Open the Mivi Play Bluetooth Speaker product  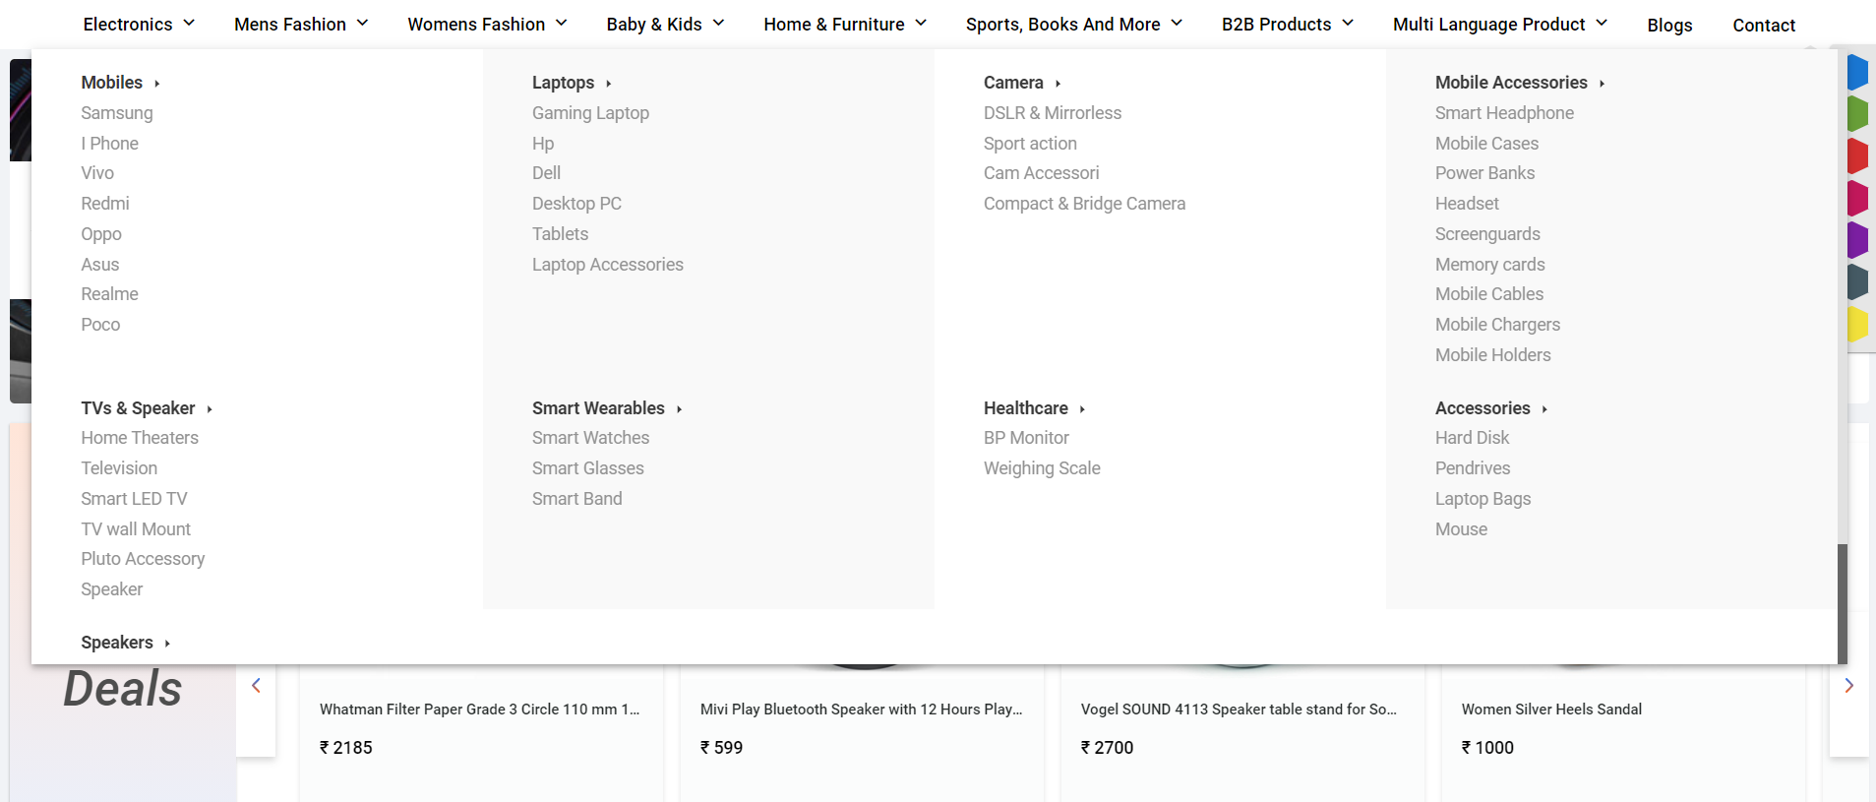click(861, 709)
